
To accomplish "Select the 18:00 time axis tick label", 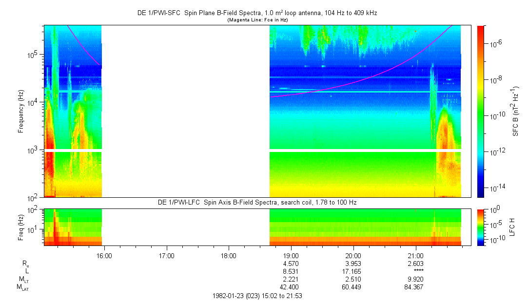I will coord(229,255).
